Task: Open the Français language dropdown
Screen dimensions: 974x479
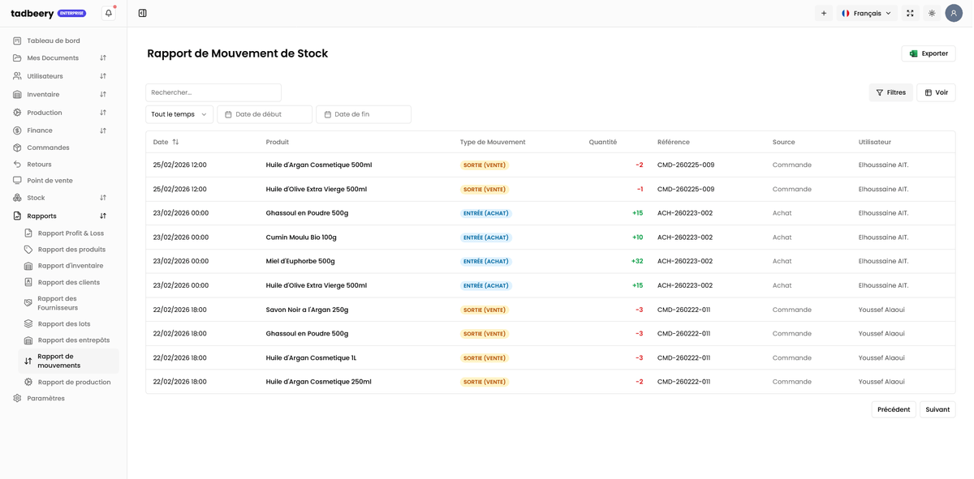Action: (867, 13)
